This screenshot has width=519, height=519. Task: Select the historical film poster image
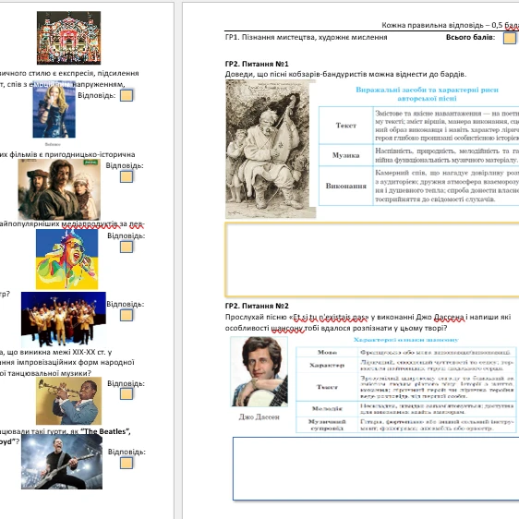(x=59, y=189)
